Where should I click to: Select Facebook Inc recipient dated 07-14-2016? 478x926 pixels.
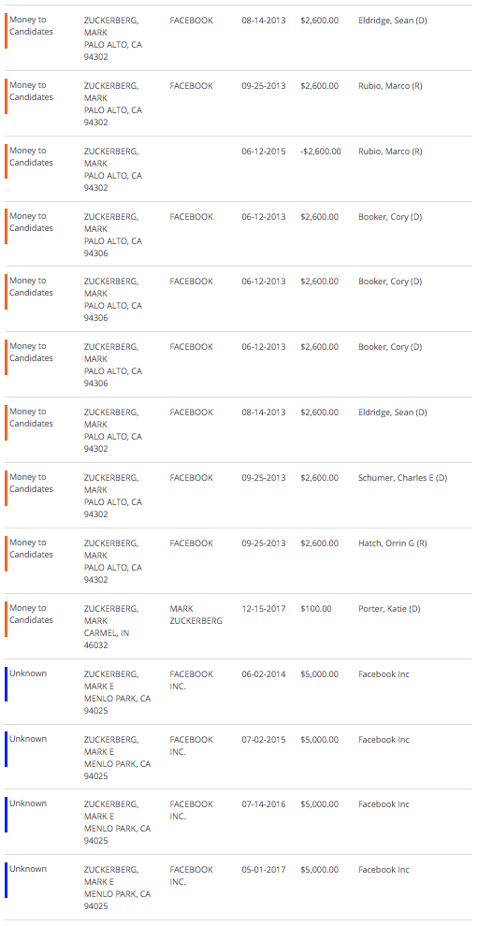[384, 804]
